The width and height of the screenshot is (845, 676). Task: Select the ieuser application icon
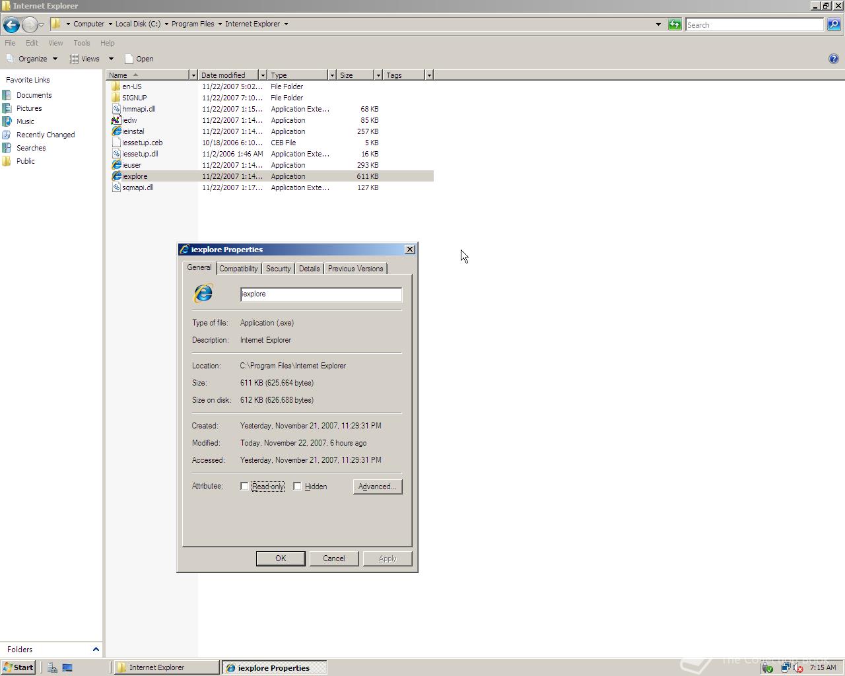pyautogui.click(x=116, y=165)
